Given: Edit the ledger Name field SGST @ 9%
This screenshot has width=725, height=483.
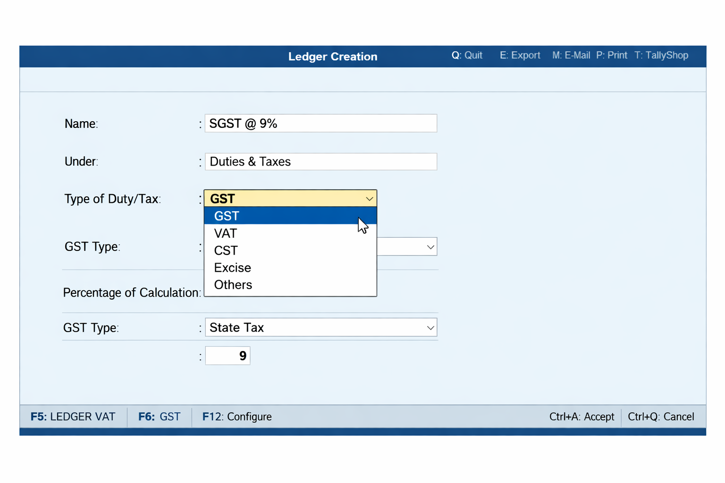Looking at the screenshot, I should coord(320,123).
